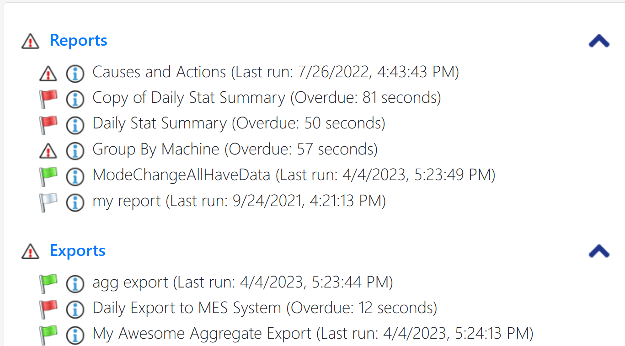Click warning triangle next to Group By Machine
The image size is (625, 346).
48,150
